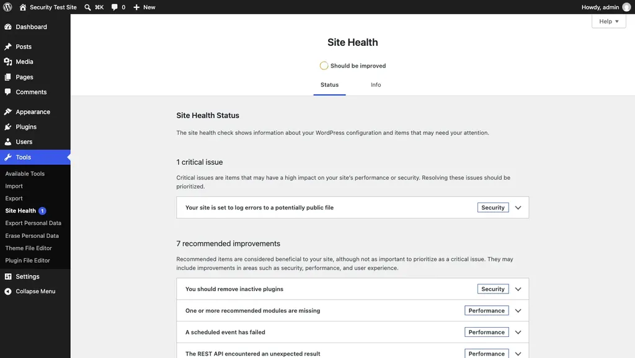Open the Site Health submenu link
This screenshot has height=358, width=635.
pyautogui.click(x=20, y=211)
